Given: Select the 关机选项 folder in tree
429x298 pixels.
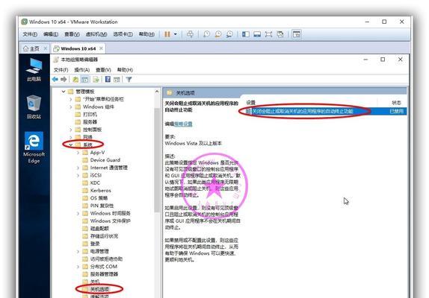Looking at the screenshot, I should coord(99,289).
